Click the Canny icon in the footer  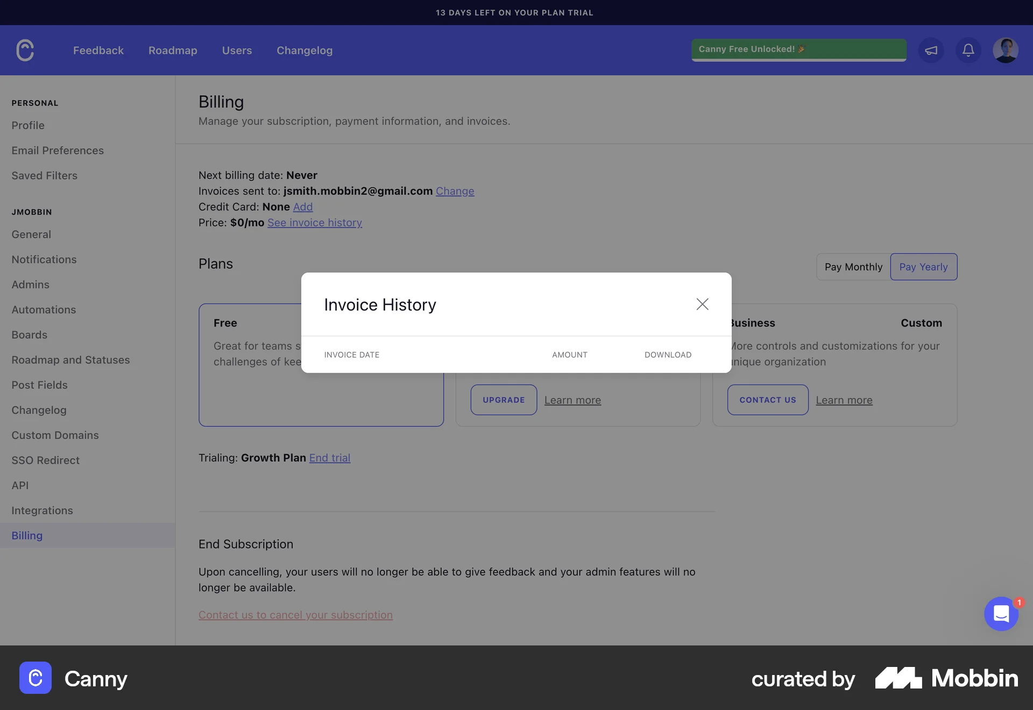(x=35, y=678)
